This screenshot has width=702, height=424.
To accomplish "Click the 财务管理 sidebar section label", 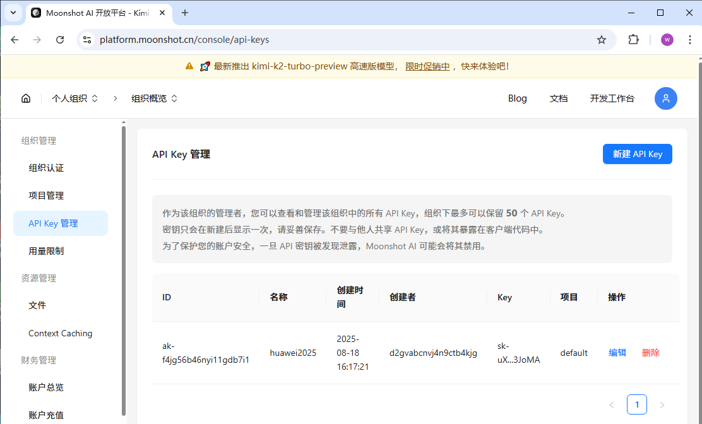I will pyautogui.click(x=39, y=360).
